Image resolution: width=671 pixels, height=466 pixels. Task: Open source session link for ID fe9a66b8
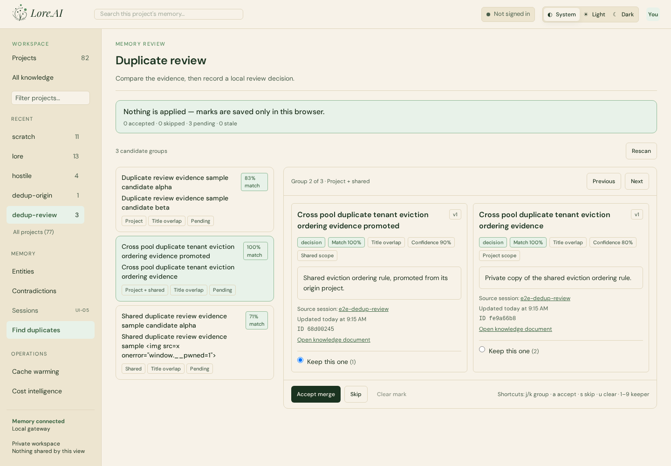tap(545, 298)
